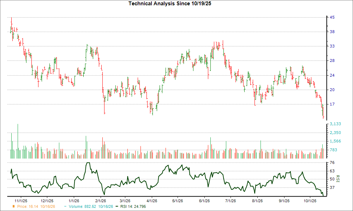The height and width of the screenshot is (211, 353).
Task: Click the 8/1/26 date label
Action: 257,201
